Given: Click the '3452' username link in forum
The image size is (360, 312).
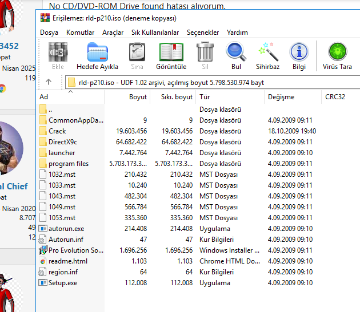Looking at the screenshot, I should (9, 46).
